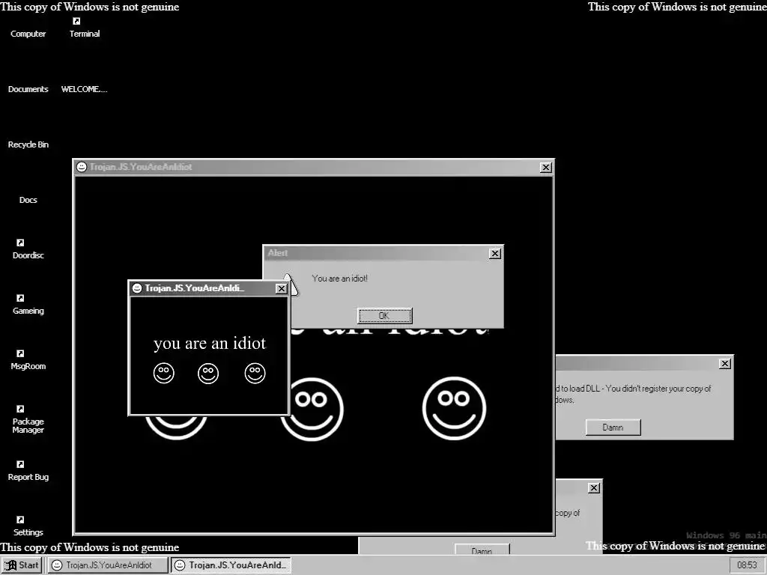Click Damn in the bottom partially hidden dialog
Viewport: 767px width, 575px height.
482,550
